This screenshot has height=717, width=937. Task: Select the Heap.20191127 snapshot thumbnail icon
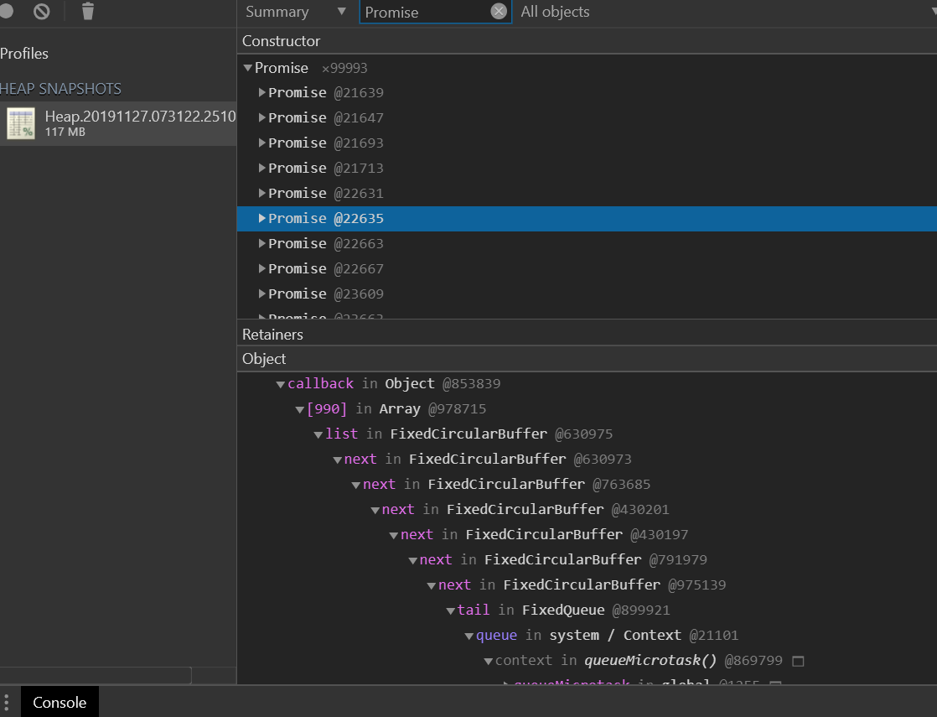21,123
